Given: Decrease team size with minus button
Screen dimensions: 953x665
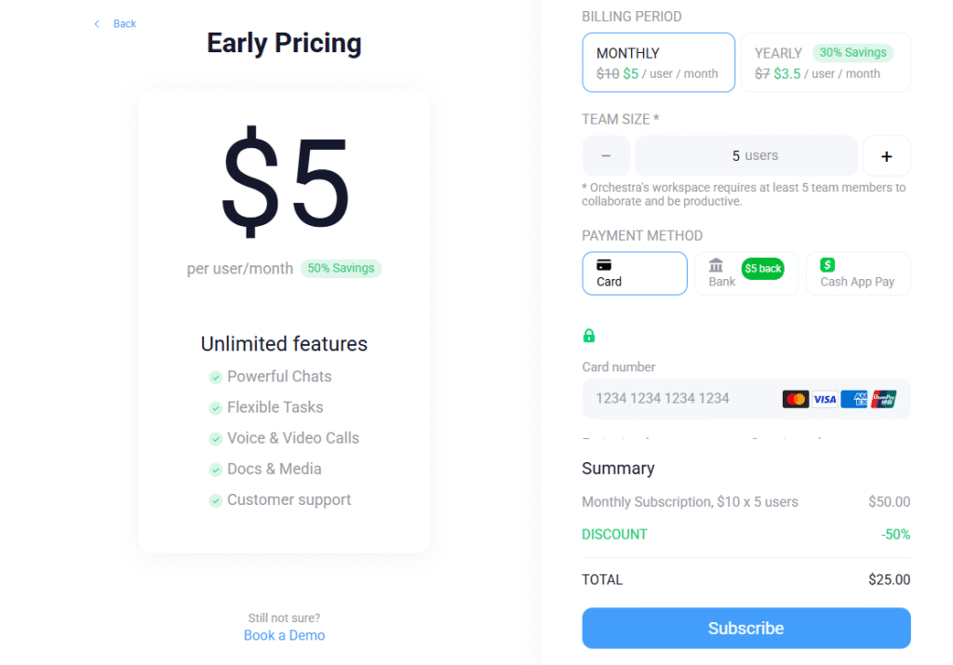Looking at the screenshot, I should pyautogui.click(x=606, y=156).
